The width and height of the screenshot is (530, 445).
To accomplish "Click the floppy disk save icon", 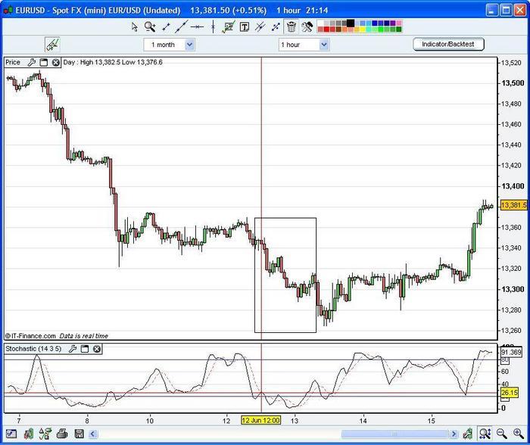I will pyautogui.click(x=77, y=434).
